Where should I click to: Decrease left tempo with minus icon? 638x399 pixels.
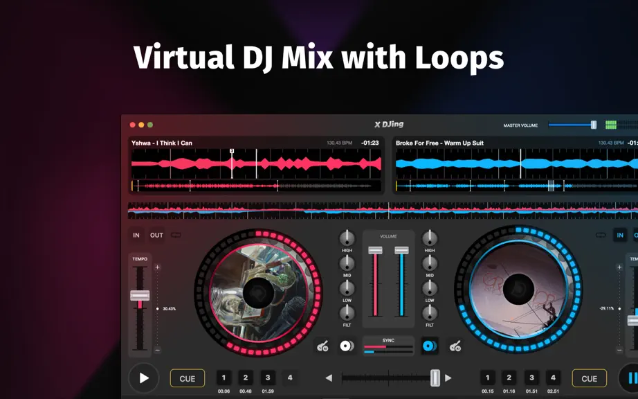pyautogui.click(x=158, y=350)
